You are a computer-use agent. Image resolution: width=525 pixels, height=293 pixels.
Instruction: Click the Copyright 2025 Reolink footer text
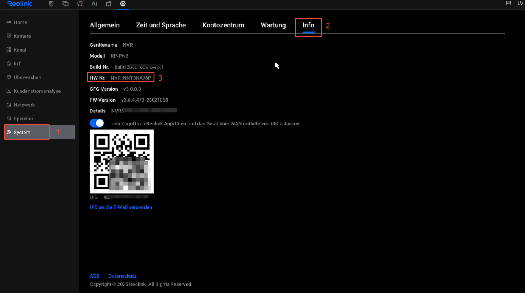click(141, 284)
